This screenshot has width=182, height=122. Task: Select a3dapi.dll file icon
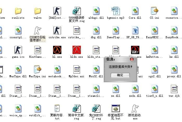point(96,11)
